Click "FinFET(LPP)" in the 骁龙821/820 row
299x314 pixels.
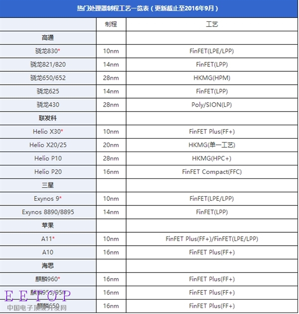[212, 64]
